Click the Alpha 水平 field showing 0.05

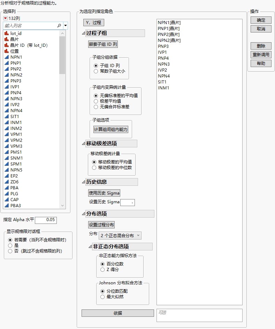click(46, 220)
